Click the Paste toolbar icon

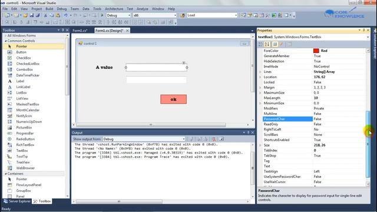point(58,15)
